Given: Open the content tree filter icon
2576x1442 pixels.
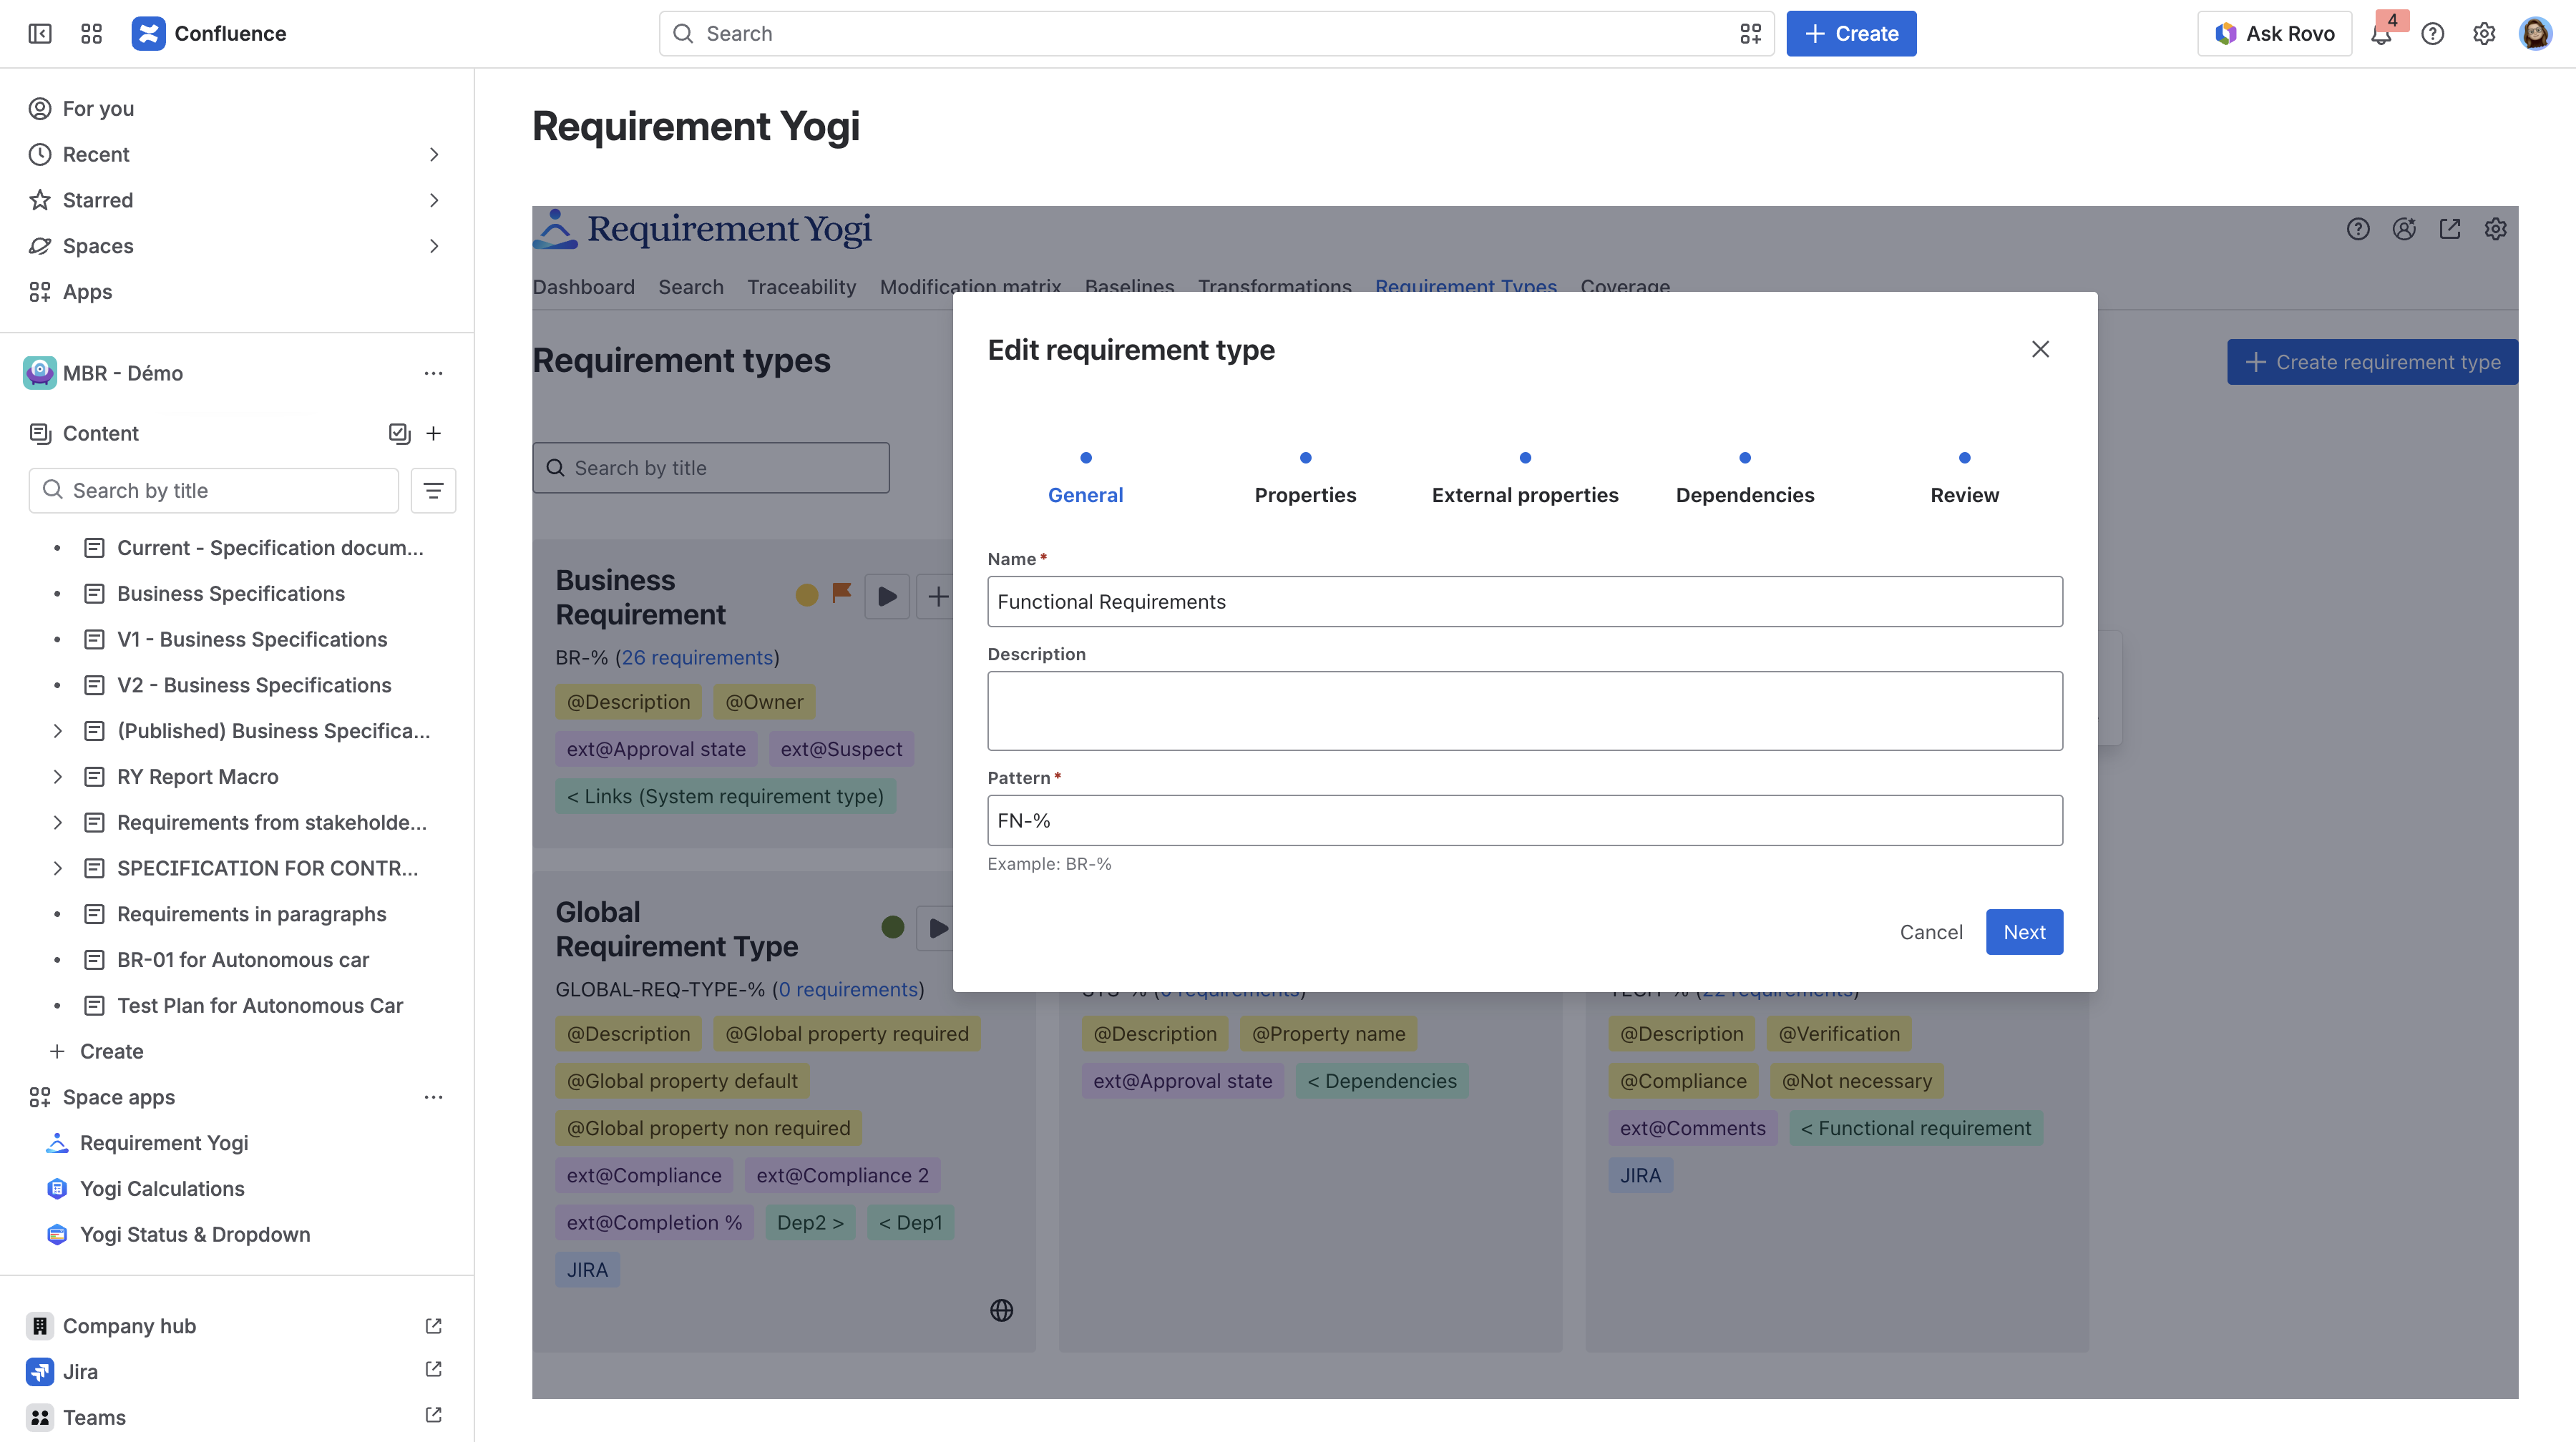Looking at the screenshot, I should click(x=433, y=491).
